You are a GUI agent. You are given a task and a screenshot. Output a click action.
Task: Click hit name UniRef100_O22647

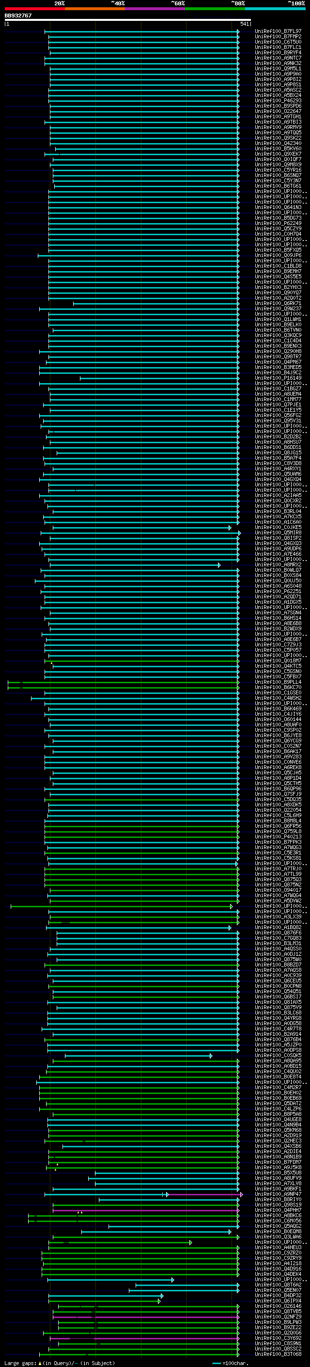coord(278,111)
